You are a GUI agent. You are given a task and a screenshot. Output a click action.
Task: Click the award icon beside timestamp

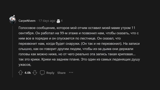pos(58,21)
